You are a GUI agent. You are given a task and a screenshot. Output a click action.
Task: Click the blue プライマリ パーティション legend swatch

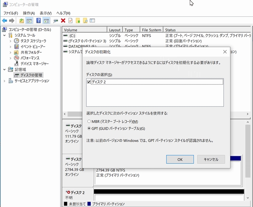point(89,204)
